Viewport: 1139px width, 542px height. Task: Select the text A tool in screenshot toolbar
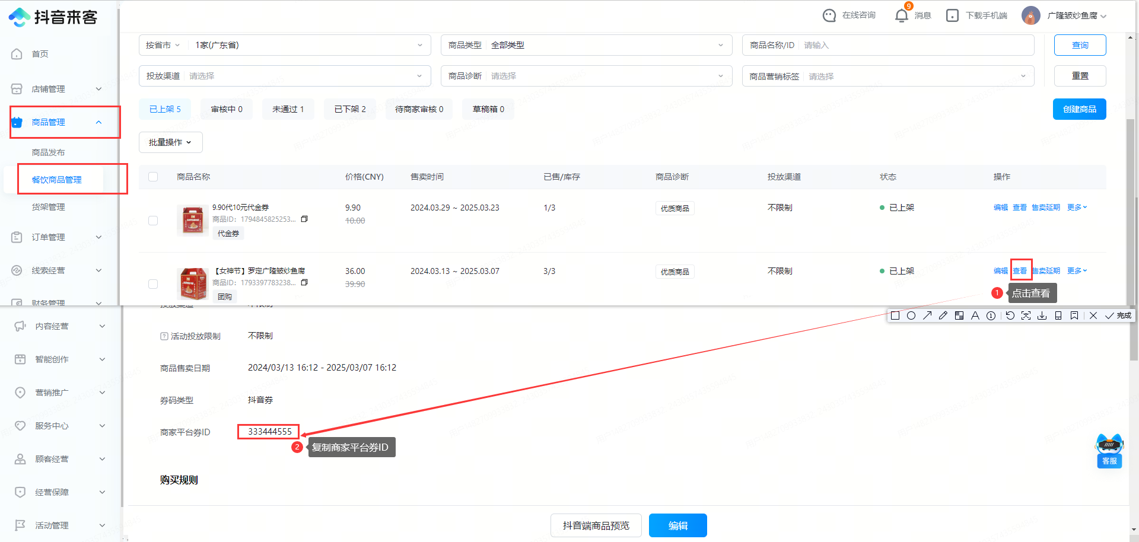pyautogui.click(x=975, y=315)
